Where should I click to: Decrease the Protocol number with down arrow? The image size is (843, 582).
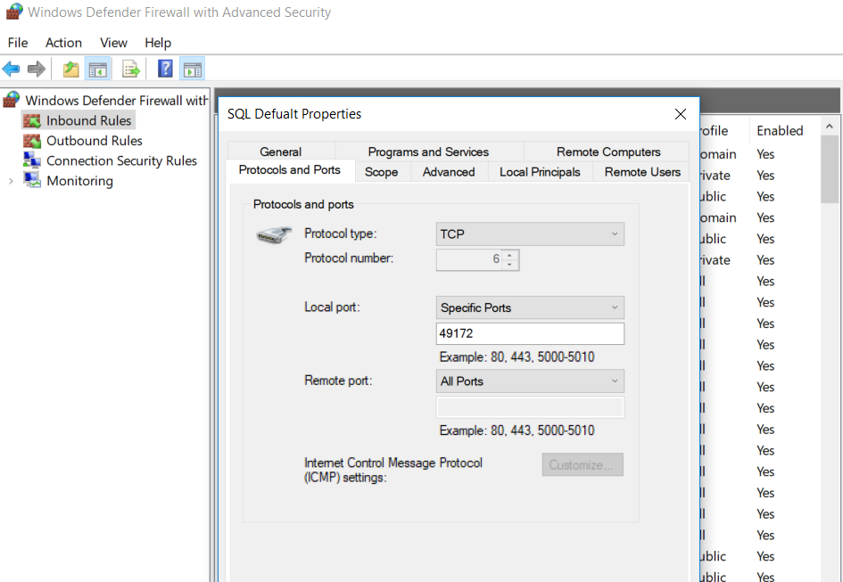point(509,265)
